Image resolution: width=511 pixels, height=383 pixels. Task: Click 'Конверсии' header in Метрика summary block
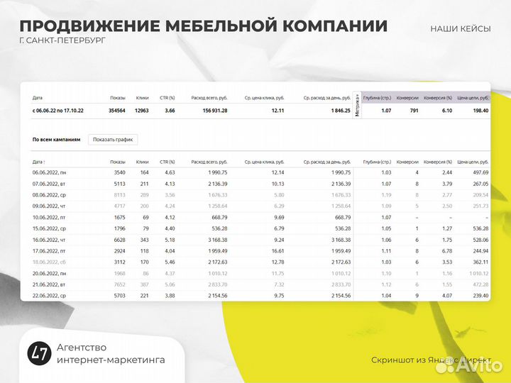coord(407,98)
